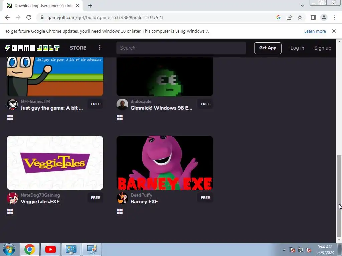Image resolution: width=342 pixels, height=256 pixels.
Task: Open the diplocaule developer name
Action: [141, 101]
